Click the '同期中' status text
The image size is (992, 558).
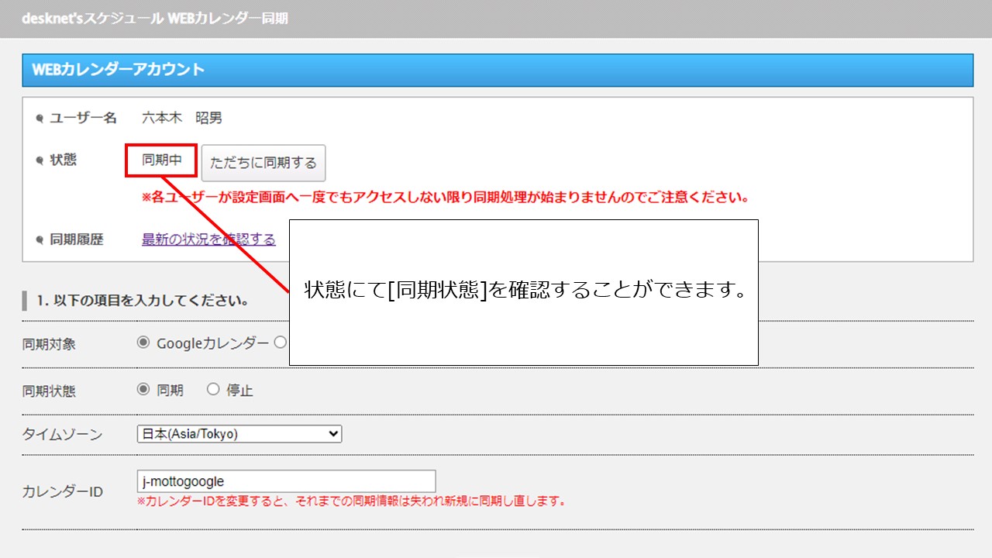(x=161, y=160)
